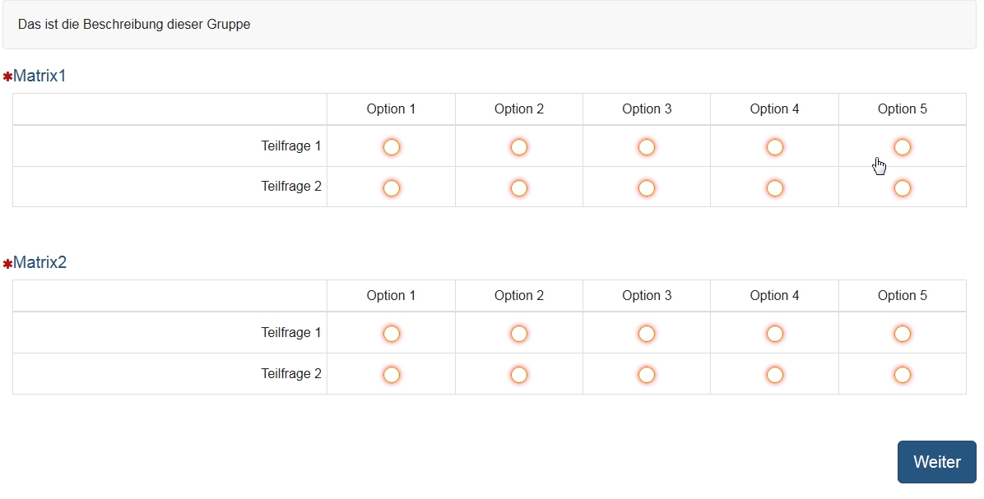This screenshot has width=984, height=499.
Task: Choose Option 2 for Matrix2 Teilfrage 1
Action: pos(519,334)
